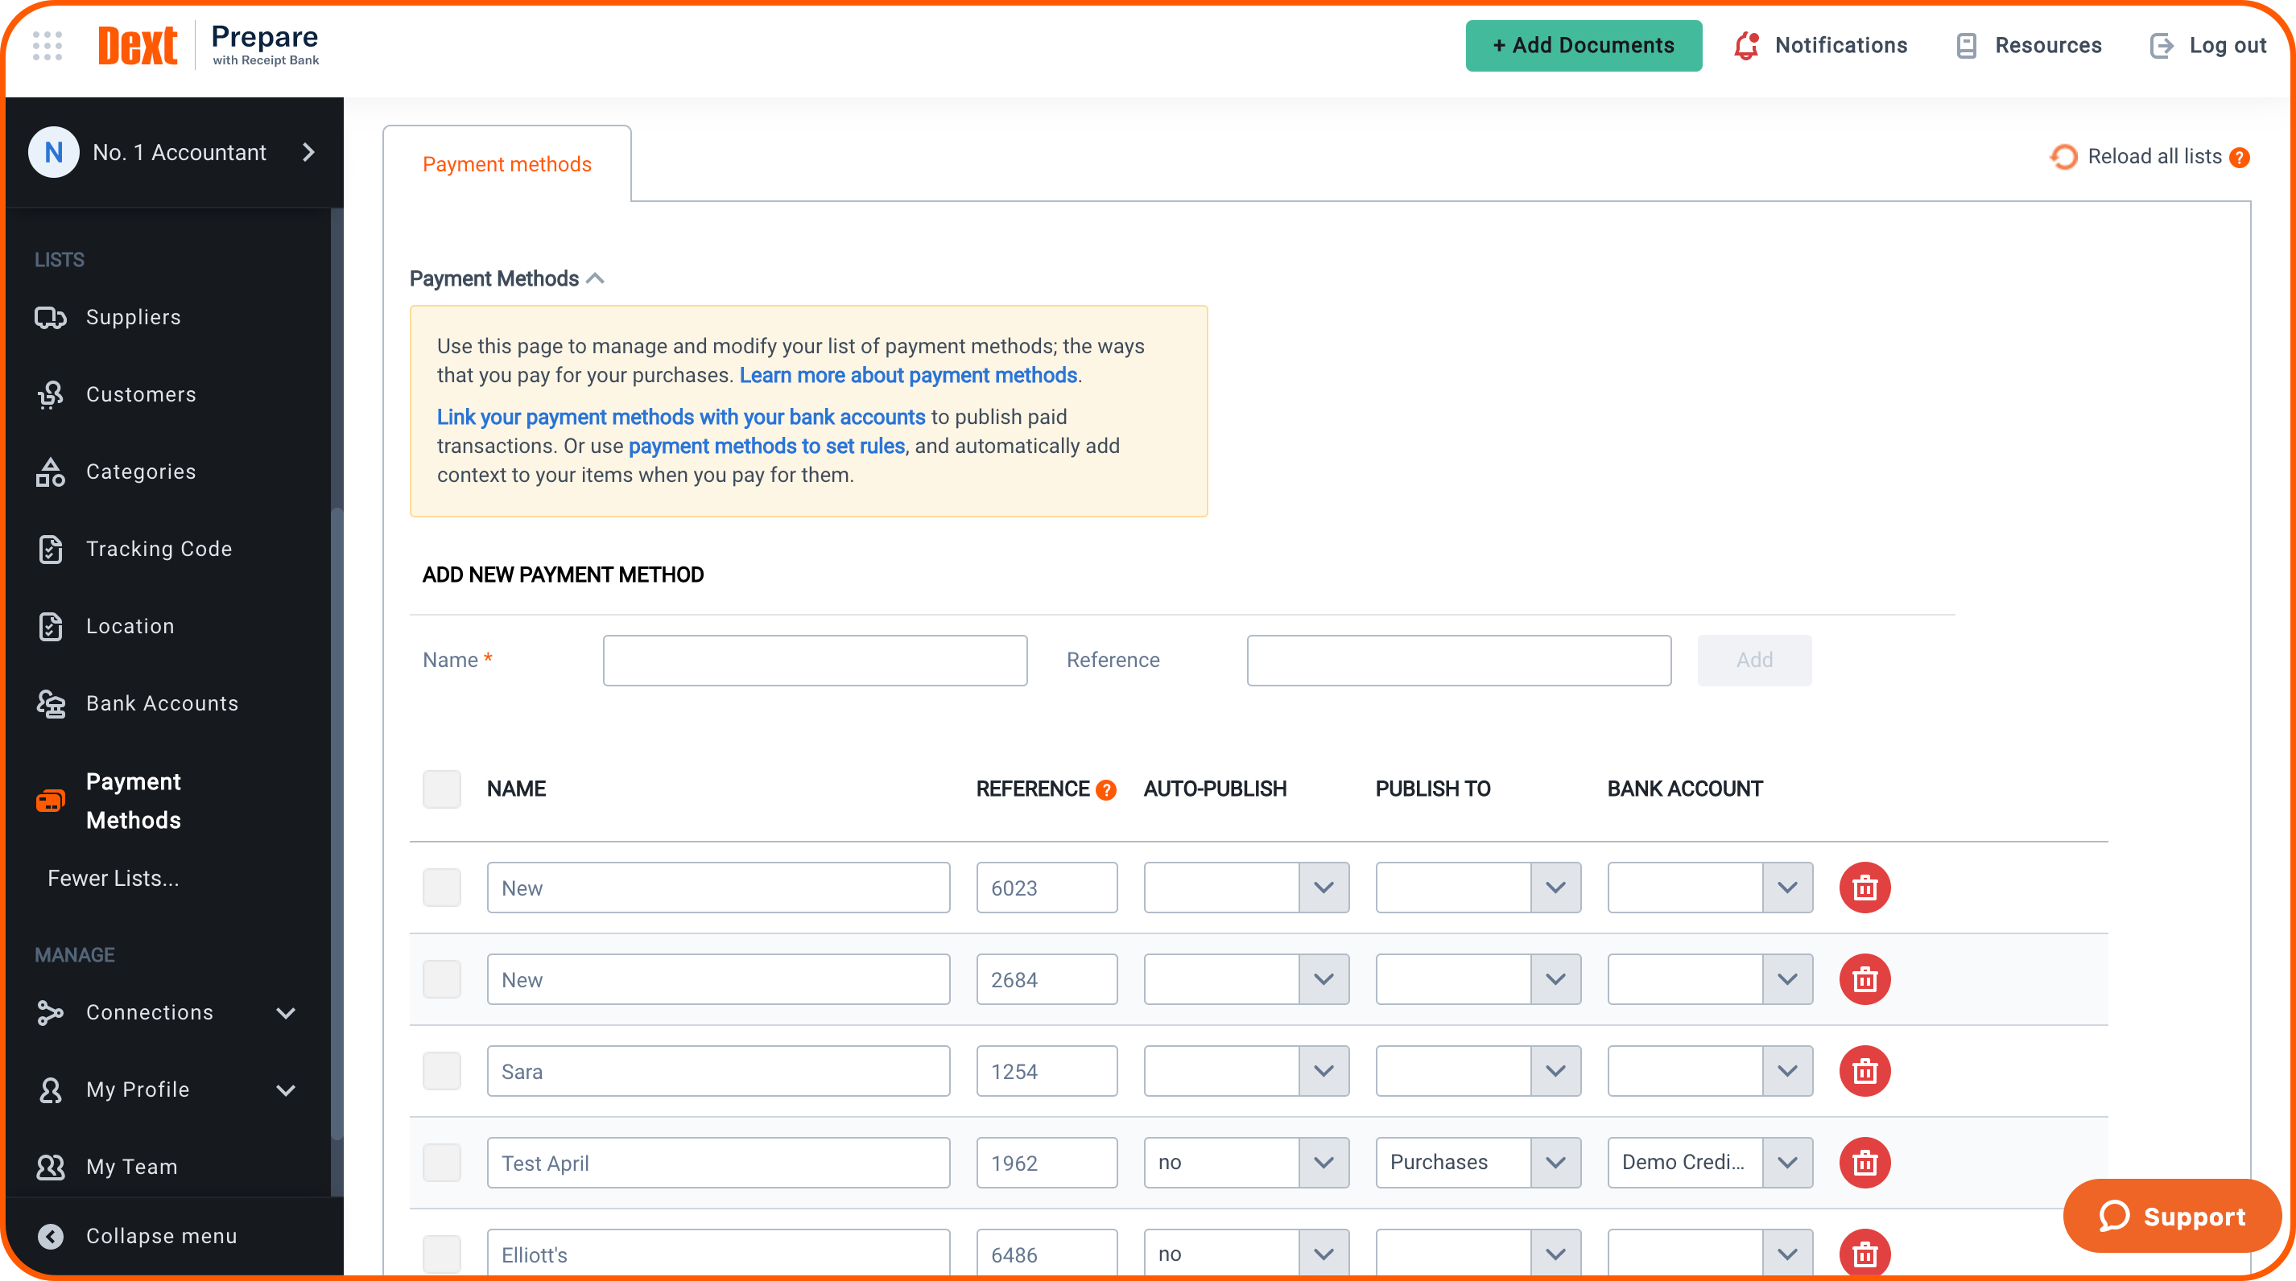Image resolution: width=2296 pixels, height=1281 pixels.
Task: Click the Location document icon
Action: 50,626
